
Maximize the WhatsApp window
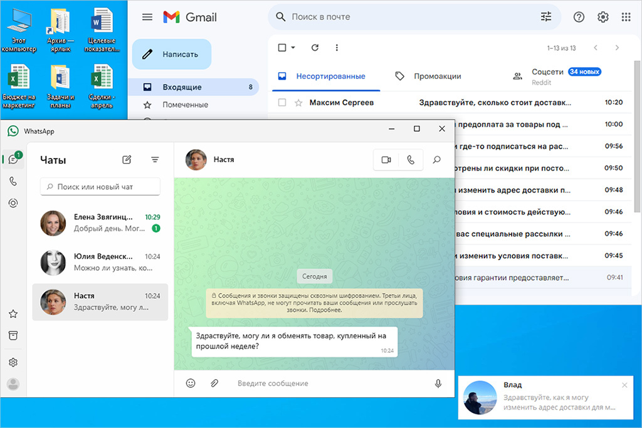(417, 129)
